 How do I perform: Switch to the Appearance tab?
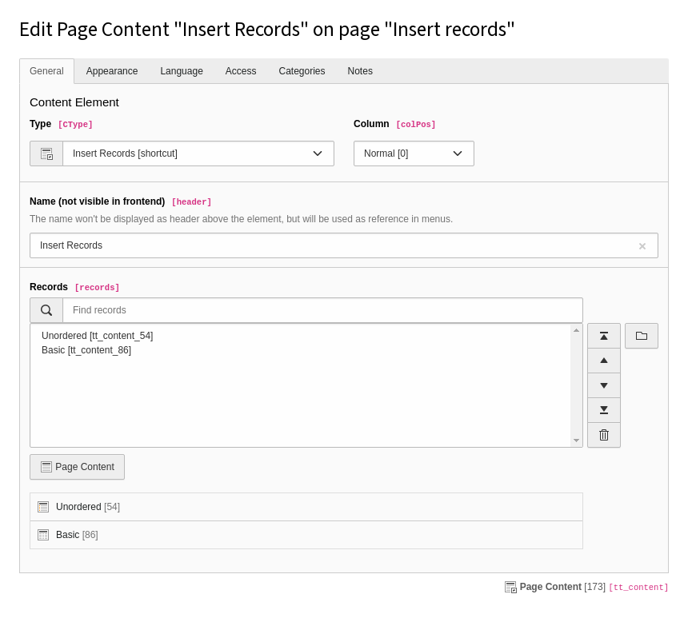tap(112, 71)
